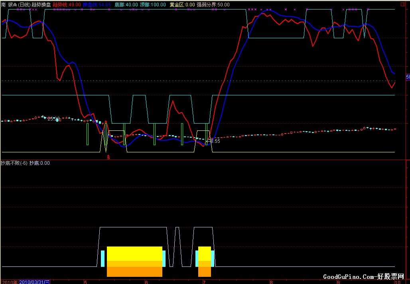Click the blue 50 axis value tag
This screenshot has width=410, height=284.
tap(408, 77)
